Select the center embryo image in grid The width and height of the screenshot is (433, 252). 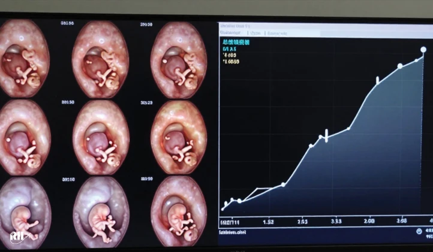(x=100, y=136)
